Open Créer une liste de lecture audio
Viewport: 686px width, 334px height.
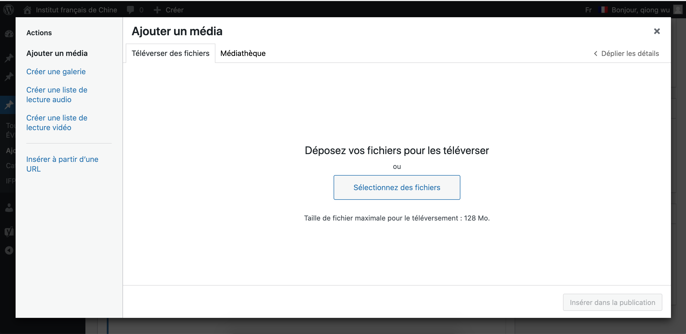pos(57,95)
